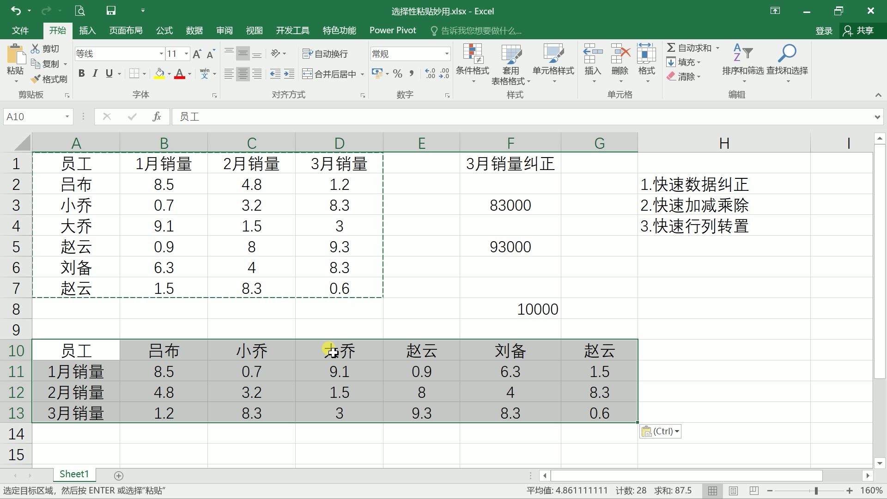The height and width of the screenshot is (499, 887).
Task: Open the paste options (Ctrl) dropdown
Action: 660,431
